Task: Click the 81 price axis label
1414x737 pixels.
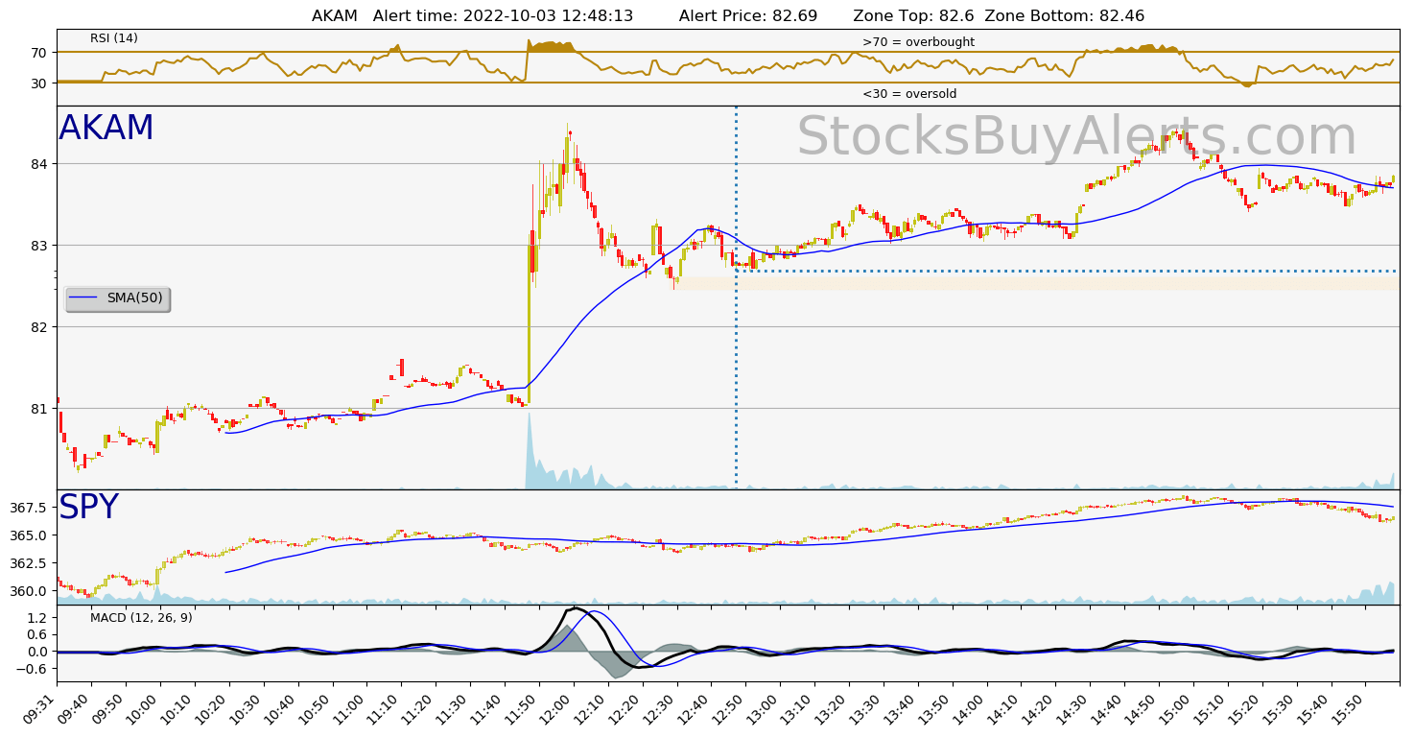Action: pos(41,409)
